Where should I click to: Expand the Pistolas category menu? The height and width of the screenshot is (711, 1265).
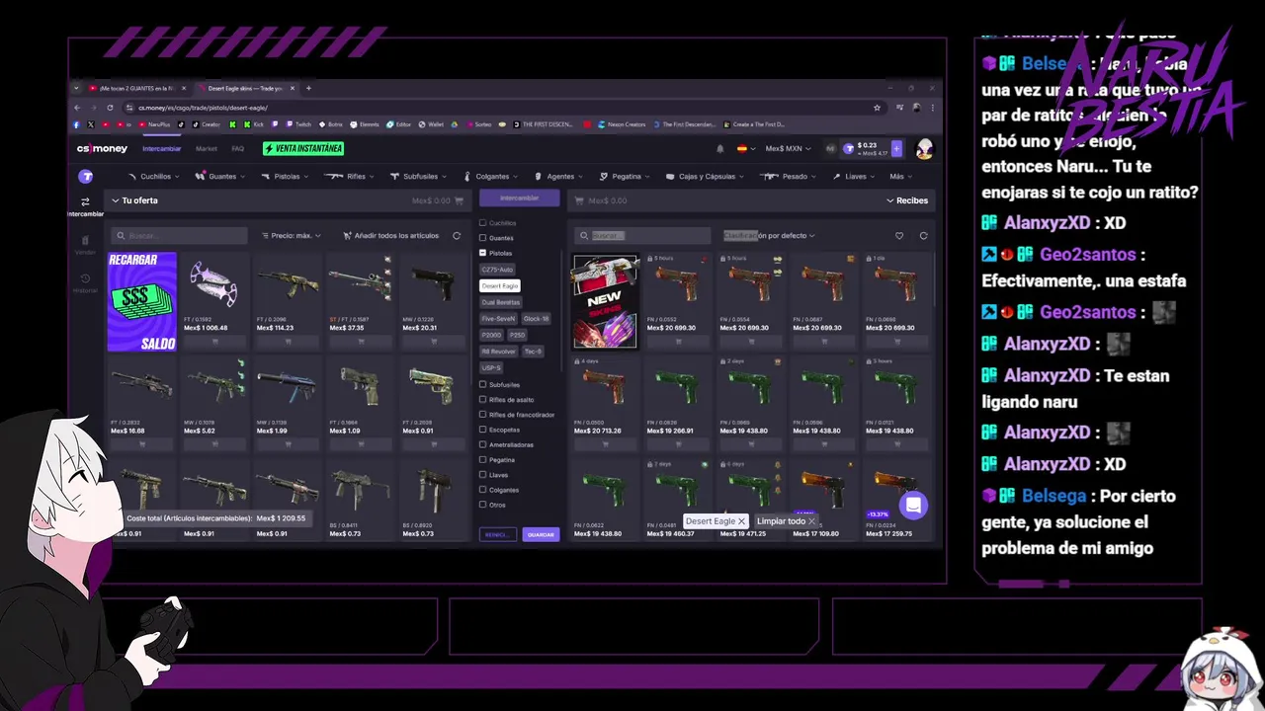point(286,177)
